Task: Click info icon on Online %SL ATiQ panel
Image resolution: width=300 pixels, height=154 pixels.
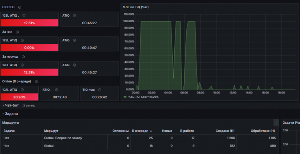Action: [x=22, y=90]
